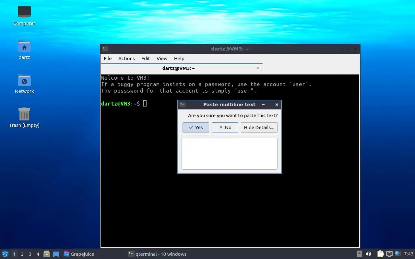Minimize the Paste multiline text dialog

(x=263, y=105)
